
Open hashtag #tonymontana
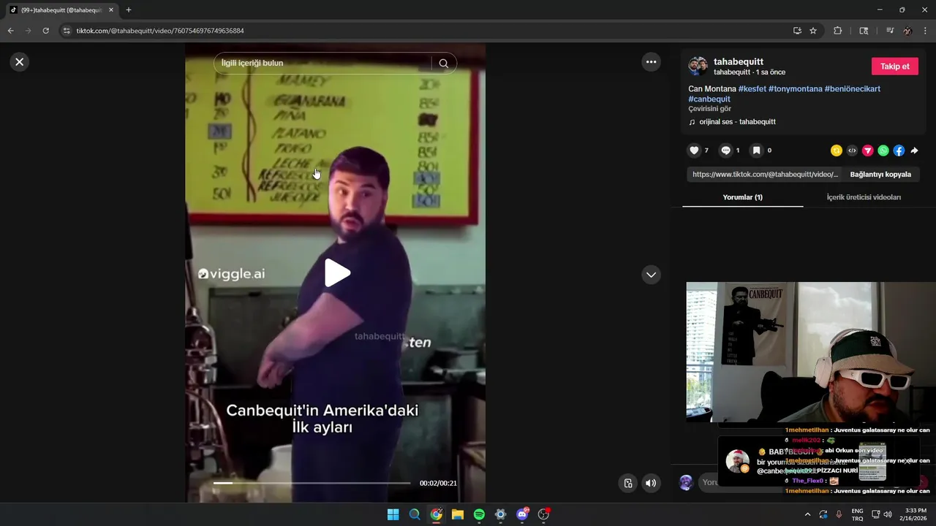tap(796, 88)
